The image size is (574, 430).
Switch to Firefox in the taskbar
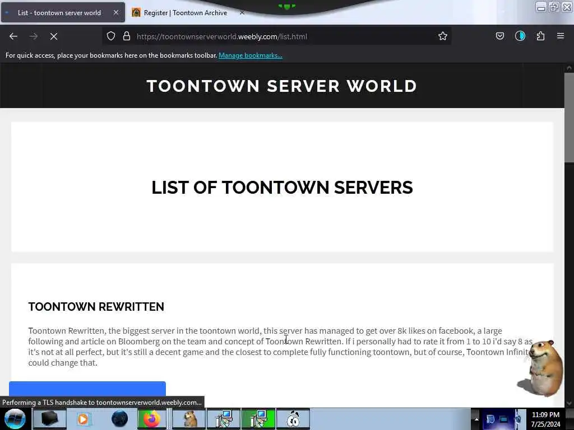(x=151, y=419)
